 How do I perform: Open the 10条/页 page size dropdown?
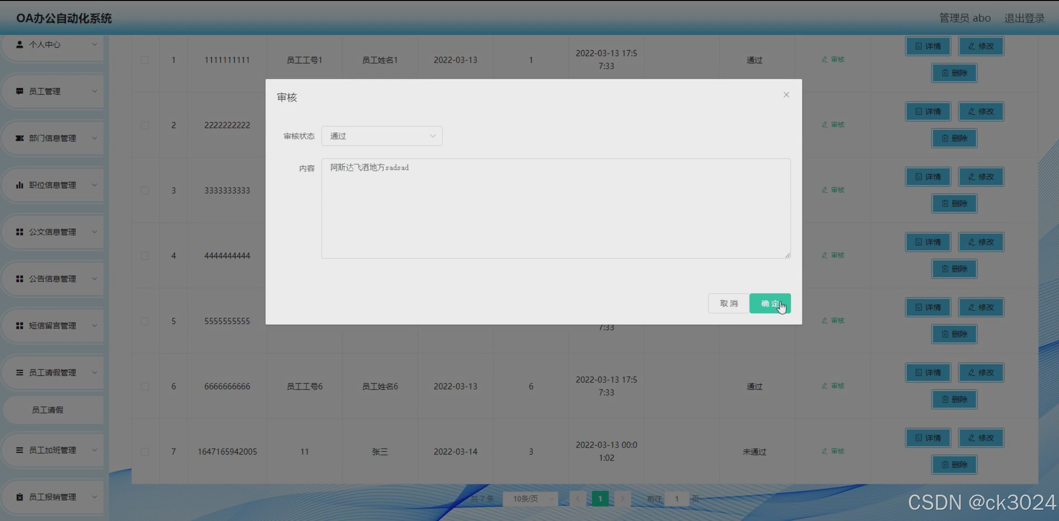[530, 499]
